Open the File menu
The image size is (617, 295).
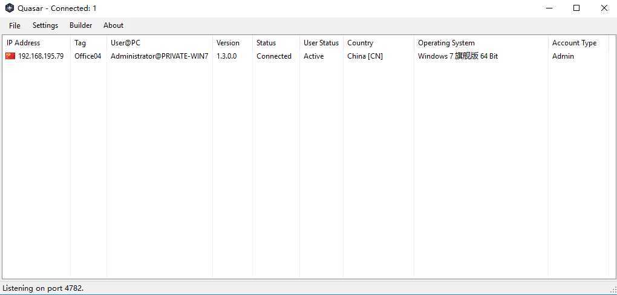click(x=15, y=25)
